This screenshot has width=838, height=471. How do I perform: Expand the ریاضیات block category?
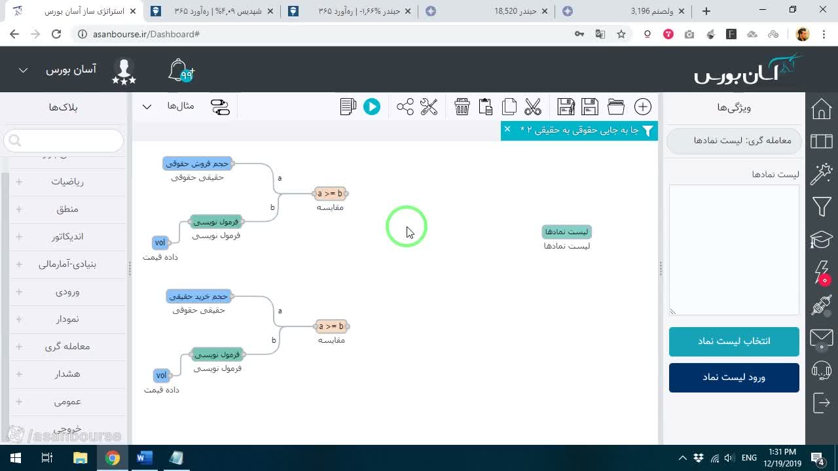67,182
